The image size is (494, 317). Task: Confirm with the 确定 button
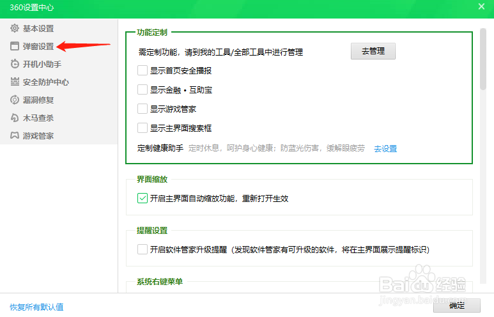click(x=457, y=305)
